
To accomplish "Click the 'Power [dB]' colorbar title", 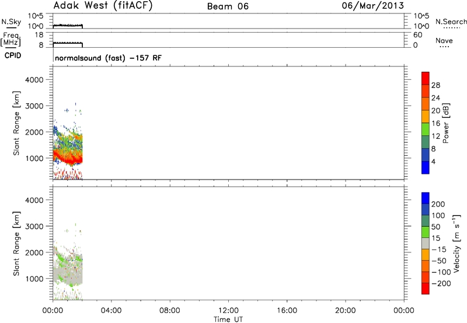I will pyautogui.click(x=446, y=123).
